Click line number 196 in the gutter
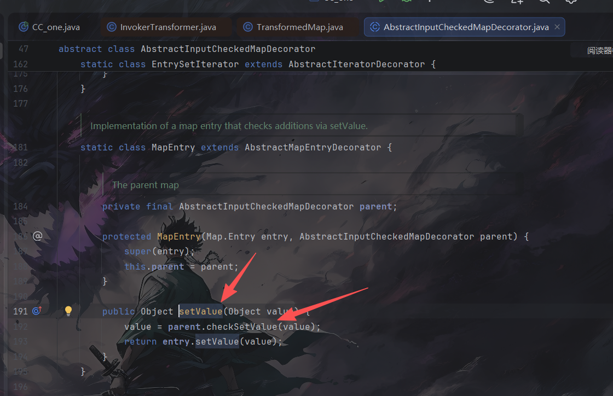613x396 pixels. [21, 387]
